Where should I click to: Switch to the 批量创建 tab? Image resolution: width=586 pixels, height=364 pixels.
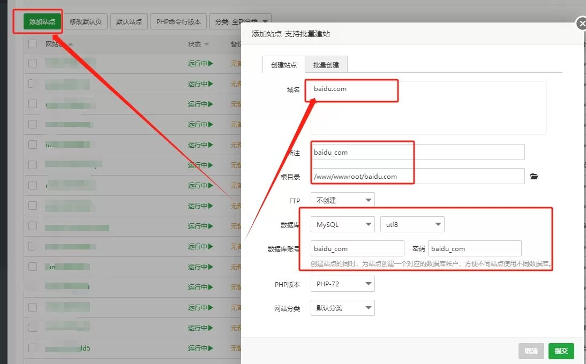326,65
